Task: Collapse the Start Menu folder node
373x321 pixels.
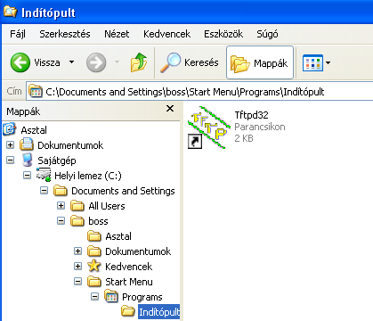Action: coord(77,282)
